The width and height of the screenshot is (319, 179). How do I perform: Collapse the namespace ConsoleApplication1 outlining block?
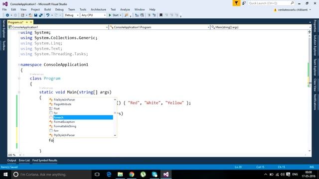click(x=19, y=65)
